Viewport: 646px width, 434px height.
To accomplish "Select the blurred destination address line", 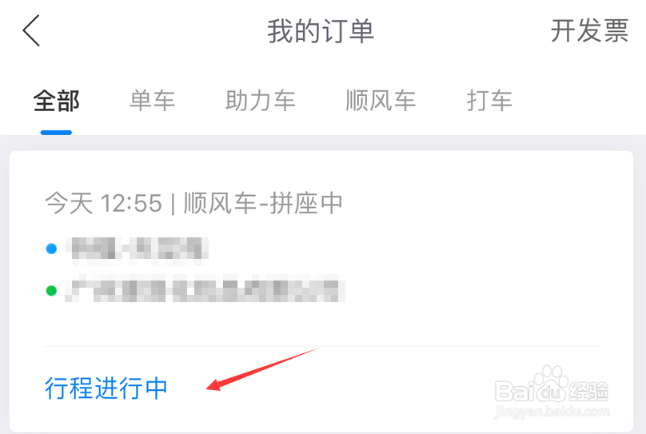I will (205, 291).
